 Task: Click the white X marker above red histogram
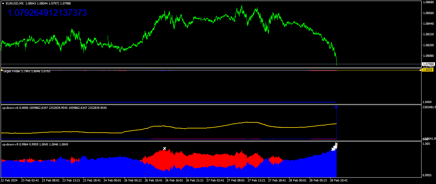pyautogui.click(x=164, y=148)
